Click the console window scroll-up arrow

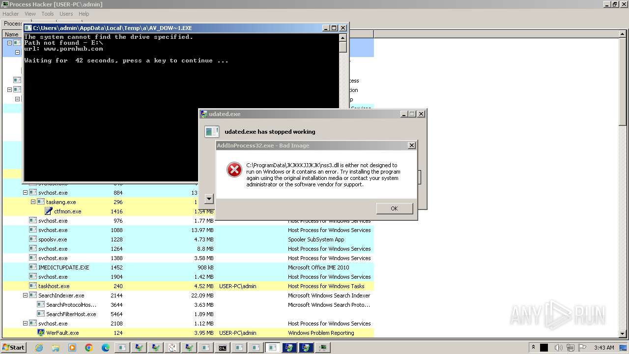coord(343,37)
